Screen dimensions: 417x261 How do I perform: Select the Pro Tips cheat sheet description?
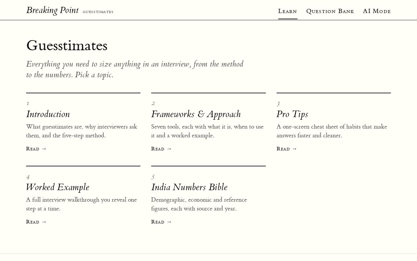coord(332,131)
